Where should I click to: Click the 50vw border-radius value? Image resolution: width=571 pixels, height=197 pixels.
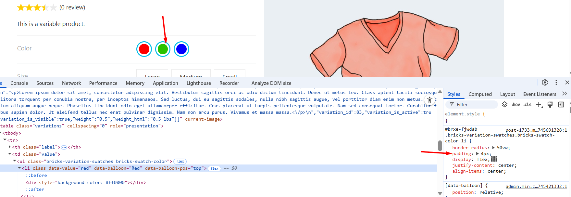pyautogui.click(x=502, y=148)
